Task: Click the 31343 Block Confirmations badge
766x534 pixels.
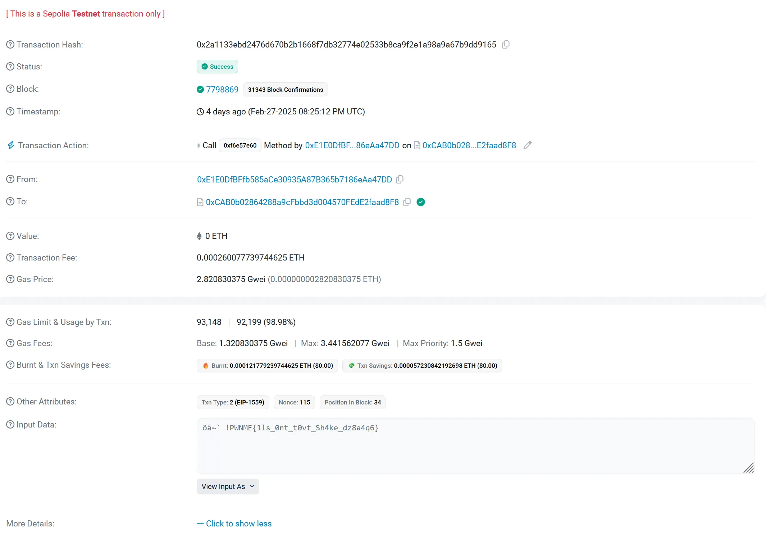Action: click(x=285, y=90)
